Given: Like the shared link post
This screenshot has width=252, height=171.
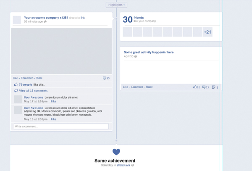Looking at the screenshot, I should (15, 78).
